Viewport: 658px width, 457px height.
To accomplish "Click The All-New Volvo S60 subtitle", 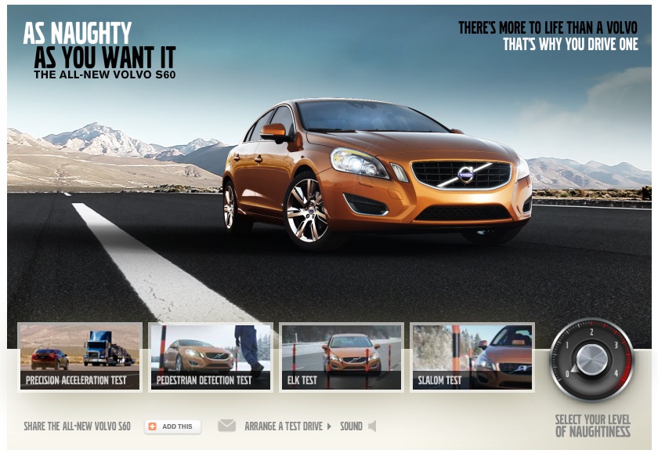I will 105,74.
